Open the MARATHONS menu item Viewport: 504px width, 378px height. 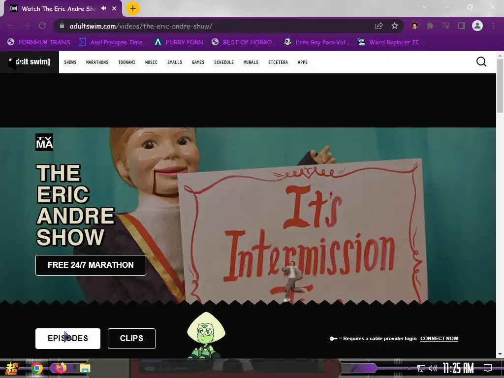coord(97,63)
